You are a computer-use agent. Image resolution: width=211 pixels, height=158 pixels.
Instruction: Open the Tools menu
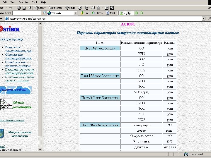pos(35,2)
